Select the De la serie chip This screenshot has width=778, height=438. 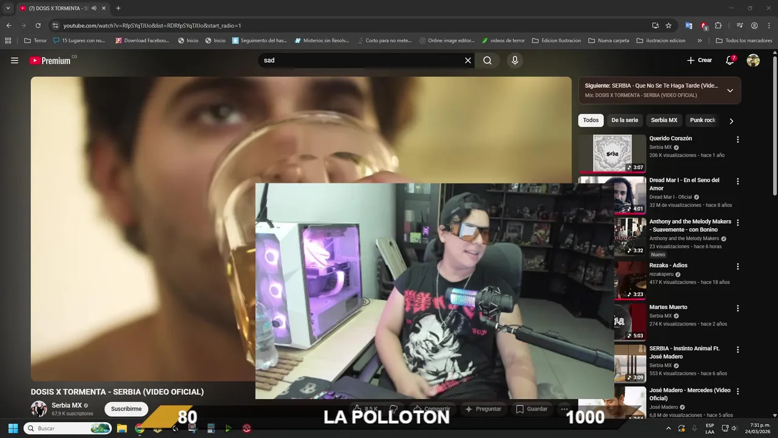[x=625, y=120]
